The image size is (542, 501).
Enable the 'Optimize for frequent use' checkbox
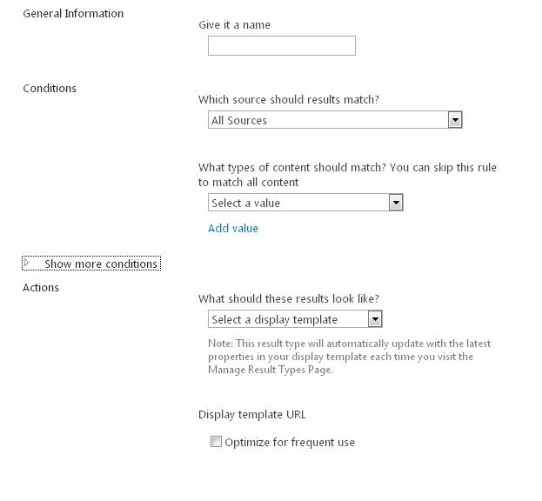pos(216,442)
